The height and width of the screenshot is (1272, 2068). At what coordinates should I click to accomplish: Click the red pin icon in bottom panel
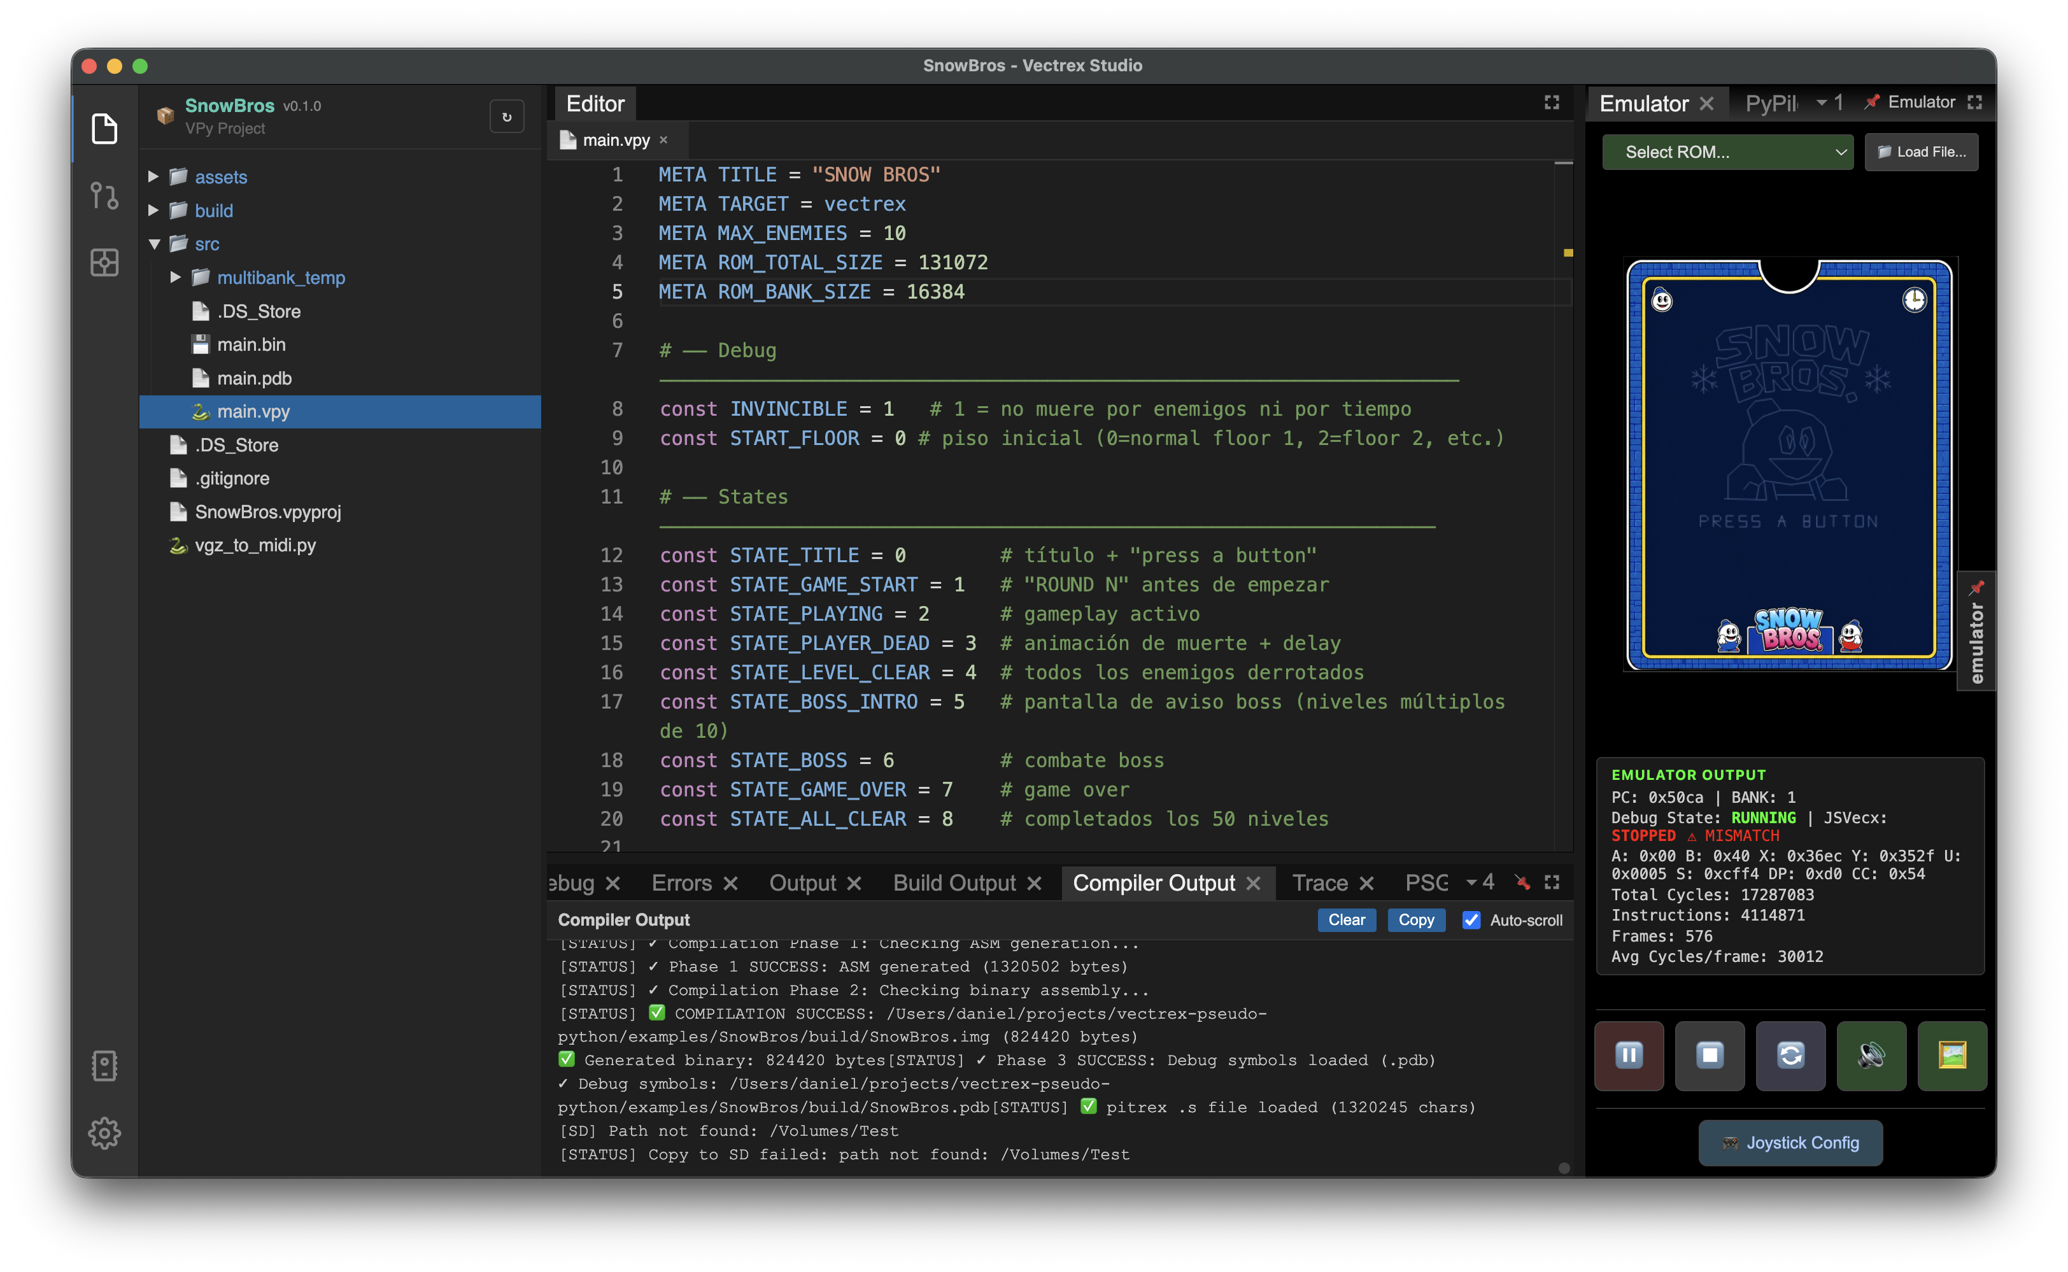[x=1522, y=882]
